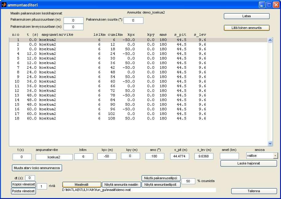The height and width of the screenshot is (199, 281).
Task: Minimize the ammuntaeditori window
Action: pyautogui.click(x=262, y=5)
